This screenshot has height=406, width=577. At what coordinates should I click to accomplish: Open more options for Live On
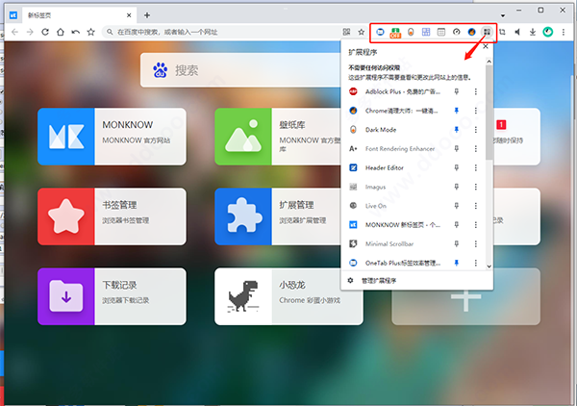[475, 206]
